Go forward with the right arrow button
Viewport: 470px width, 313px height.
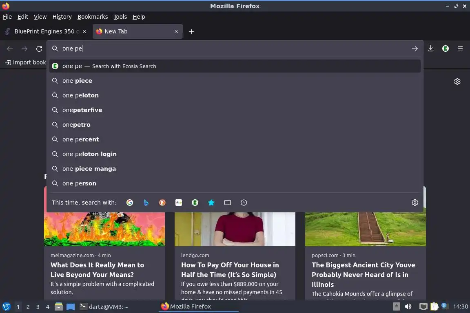(24, 48)
